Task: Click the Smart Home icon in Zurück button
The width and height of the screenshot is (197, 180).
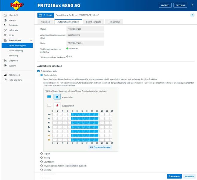Action: [40, 15]
